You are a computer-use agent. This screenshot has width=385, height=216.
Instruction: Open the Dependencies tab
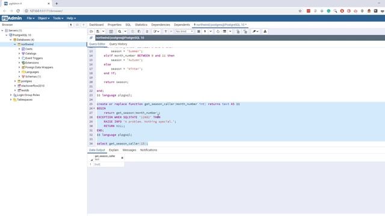(x=161, y=25)
